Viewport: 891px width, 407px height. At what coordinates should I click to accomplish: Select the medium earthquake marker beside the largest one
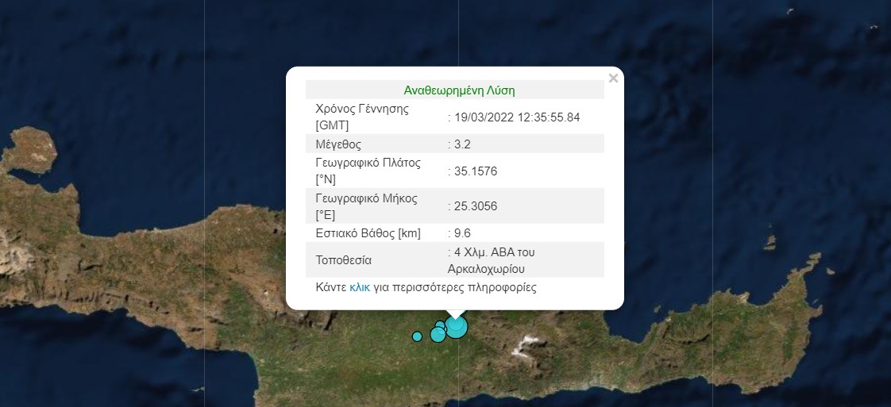pyautogui.click(x=438, y=334)
